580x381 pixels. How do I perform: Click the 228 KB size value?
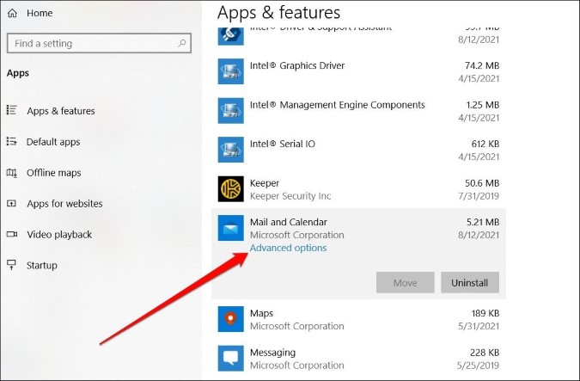[x=485, y=353]
